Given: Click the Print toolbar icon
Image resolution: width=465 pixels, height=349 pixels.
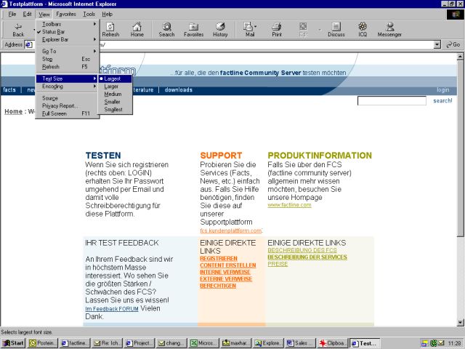Looking at the screenshot, I should click(277, 29).
